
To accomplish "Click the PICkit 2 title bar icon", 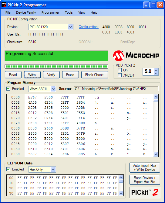I will click(x=4, y=5).
